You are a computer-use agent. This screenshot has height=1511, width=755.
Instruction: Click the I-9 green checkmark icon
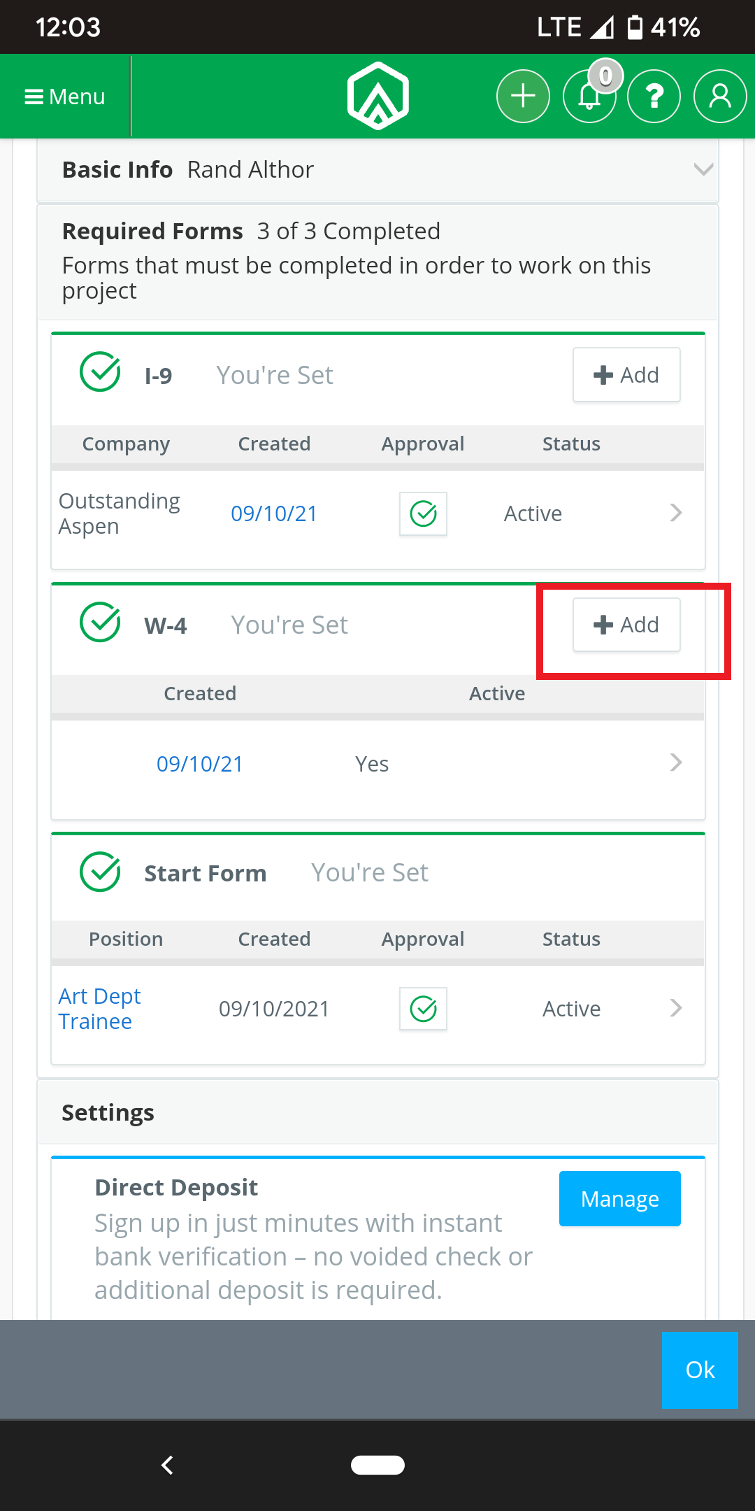pos(100,371)
